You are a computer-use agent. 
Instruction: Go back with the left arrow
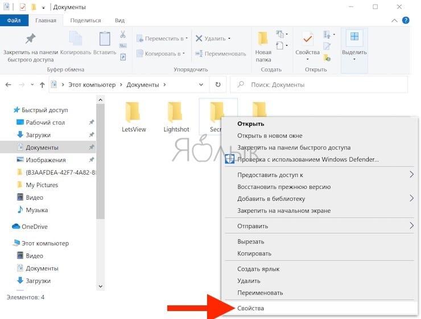coord(9,85)
